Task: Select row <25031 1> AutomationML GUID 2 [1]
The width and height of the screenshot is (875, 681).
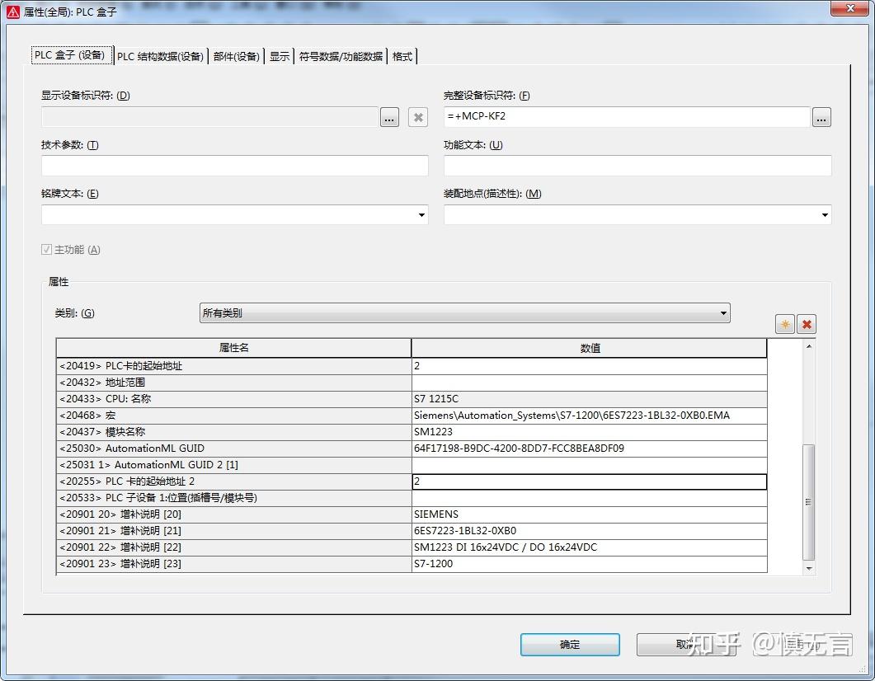Action: pyautogui.click(x=234, y=465)
